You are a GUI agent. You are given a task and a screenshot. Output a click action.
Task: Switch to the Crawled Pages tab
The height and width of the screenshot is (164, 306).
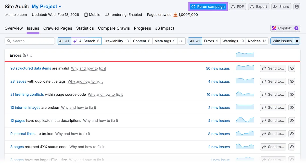click(58, 28)
